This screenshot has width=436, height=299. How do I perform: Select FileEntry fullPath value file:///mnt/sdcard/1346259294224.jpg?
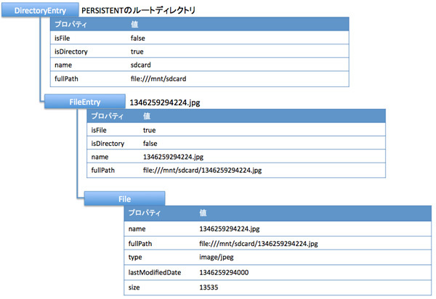coord(203,170)
